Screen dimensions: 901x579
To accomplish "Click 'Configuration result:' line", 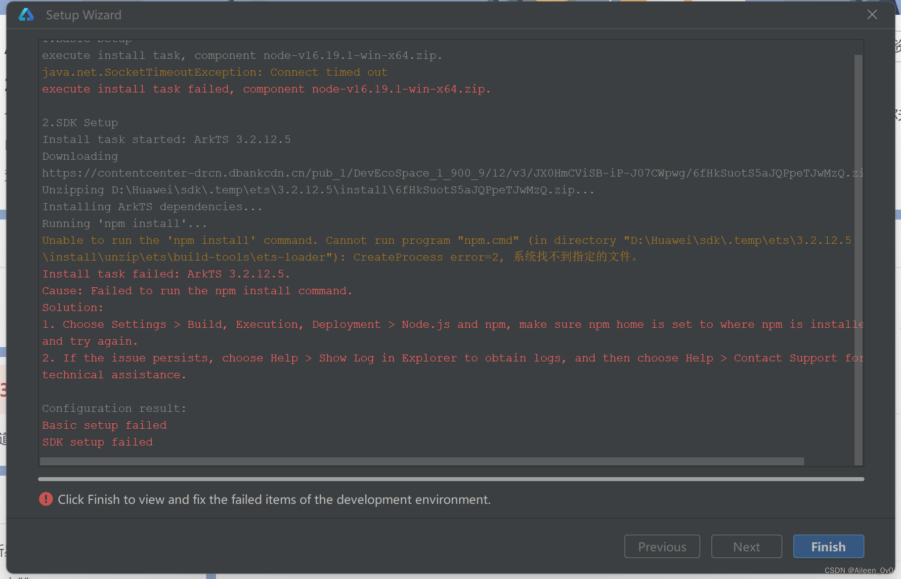I will click(114, 408).
